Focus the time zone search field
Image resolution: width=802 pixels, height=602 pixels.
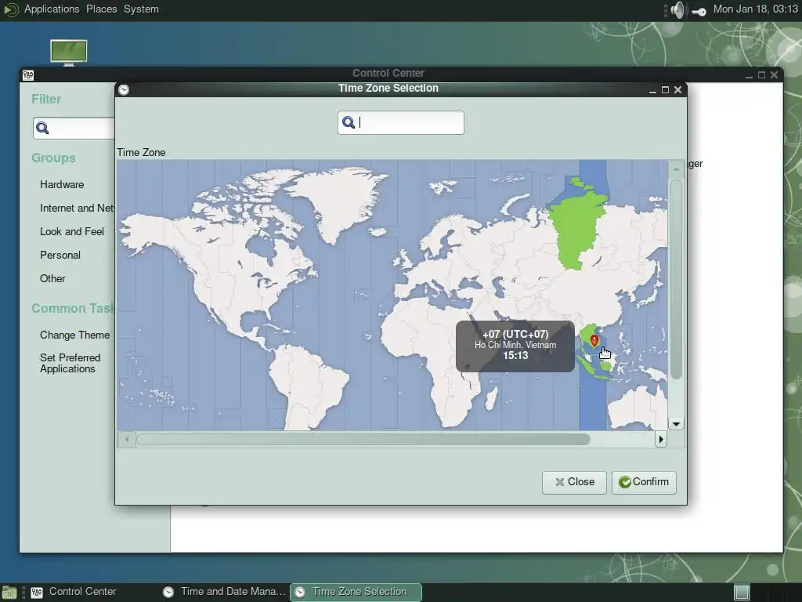pos(401,122)
